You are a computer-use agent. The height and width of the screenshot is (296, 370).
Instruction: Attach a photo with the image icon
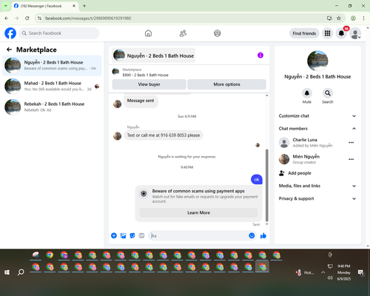point(123,235)
